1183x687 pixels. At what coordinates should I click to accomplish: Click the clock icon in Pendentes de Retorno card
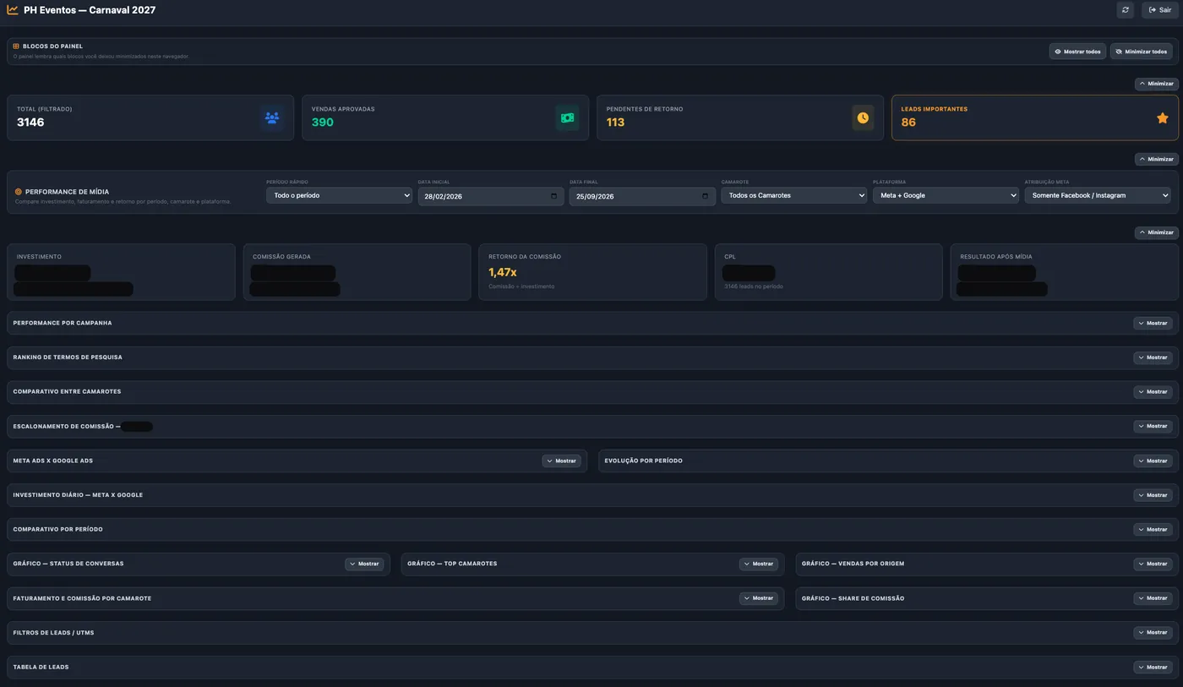point(863,118)
